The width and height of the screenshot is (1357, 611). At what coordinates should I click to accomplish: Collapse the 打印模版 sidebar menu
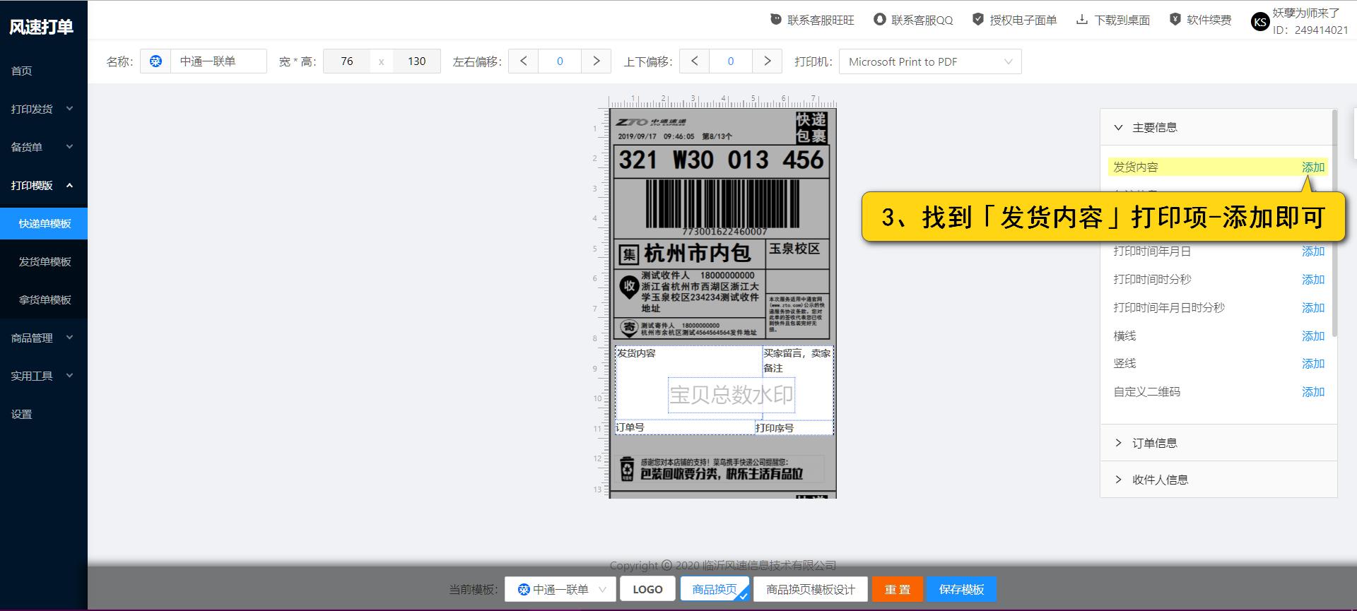(44, 185)
